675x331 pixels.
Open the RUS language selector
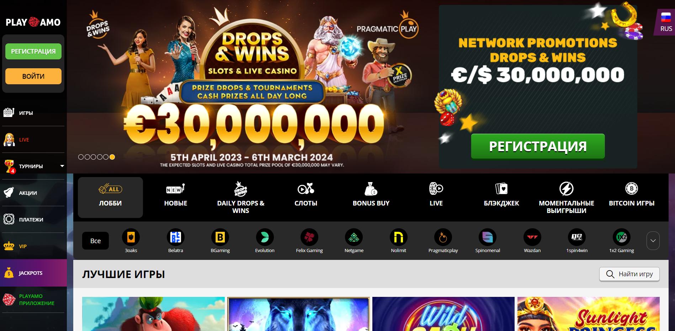(x=666, y=22)
